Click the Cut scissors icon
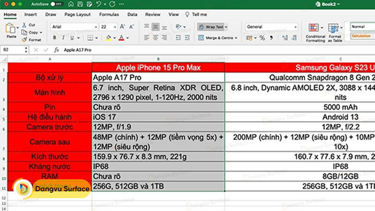The width and height of the screenshot is (375, 211). click(x=24, y=25)
